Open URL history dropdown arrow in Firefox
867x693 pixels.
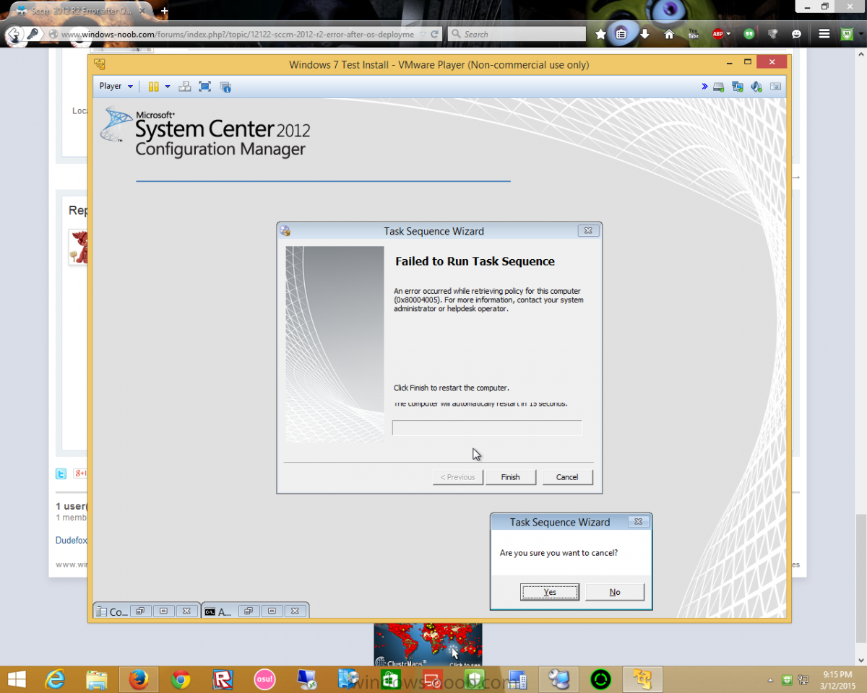423,34
